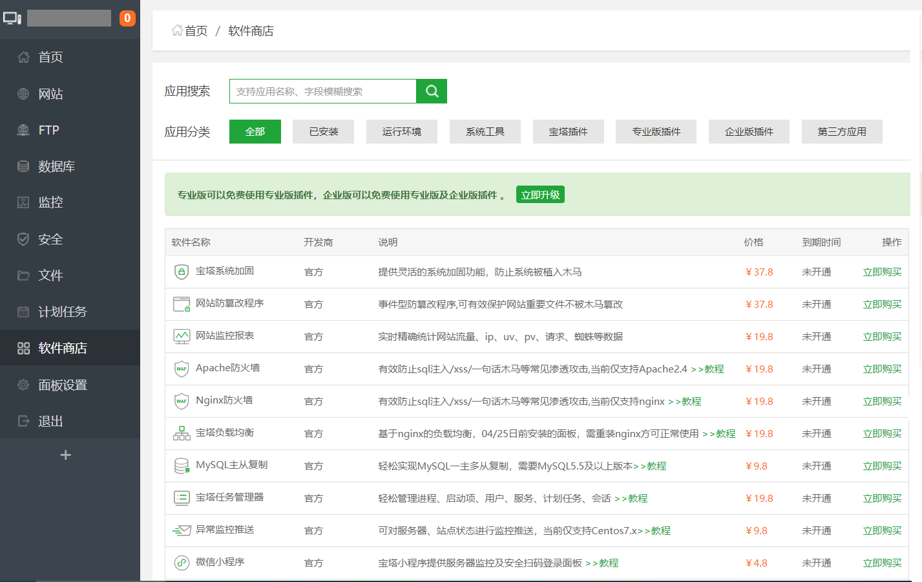Viewport: 922px width, 582px height.
Task: Click the Nginx防火墙 WAF shield icon
Action: tap(182, 401)
